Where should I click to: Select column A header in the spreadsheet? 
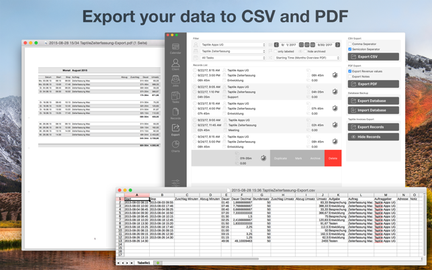coord(136,195)
